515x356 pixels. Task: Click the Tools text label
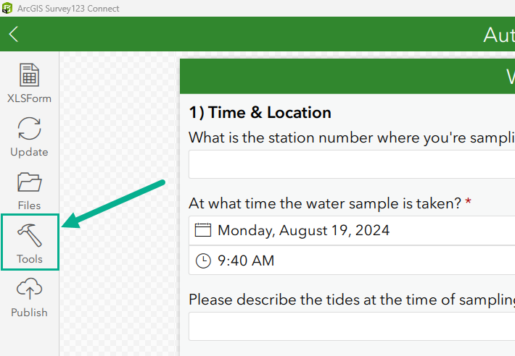(x=29, y=259)
